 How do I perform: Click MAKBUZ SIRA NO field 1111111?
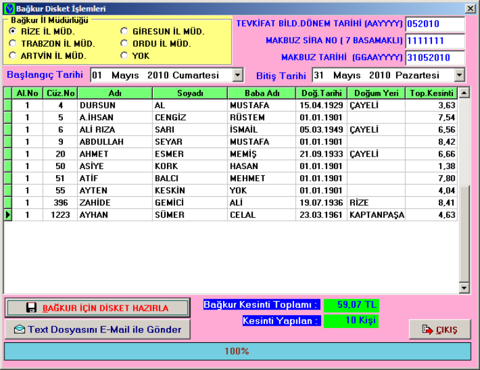(x=435, y=41)
